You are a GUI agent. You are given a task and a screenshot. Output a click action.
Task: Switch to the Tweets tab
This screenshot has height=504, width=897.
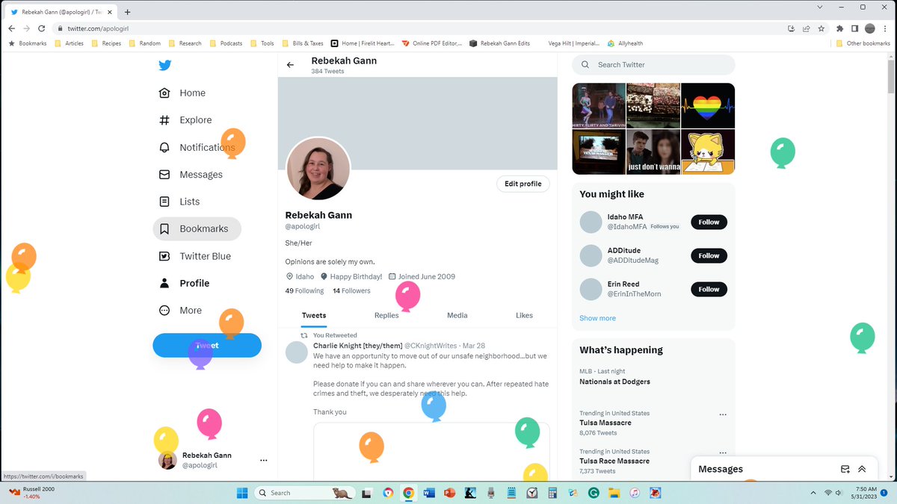click(314, 315)
